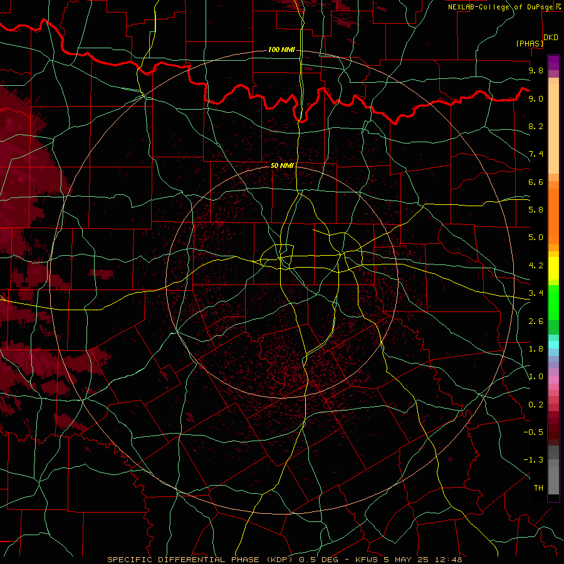Viewport: 564px width, 564px height.
Task: Select the 50 NMI range ring label
Action: 282,165
